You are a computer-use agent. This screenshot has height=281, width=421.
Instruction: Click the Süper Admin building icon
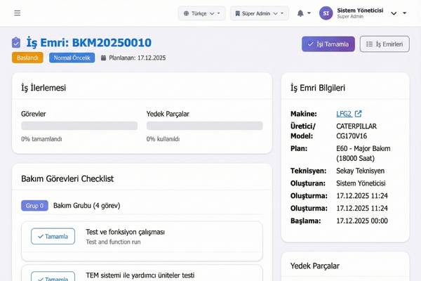point(237,13)
